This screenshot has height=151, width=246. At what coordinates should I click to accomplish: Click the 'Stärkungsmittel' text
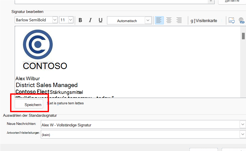pos(66,92)
